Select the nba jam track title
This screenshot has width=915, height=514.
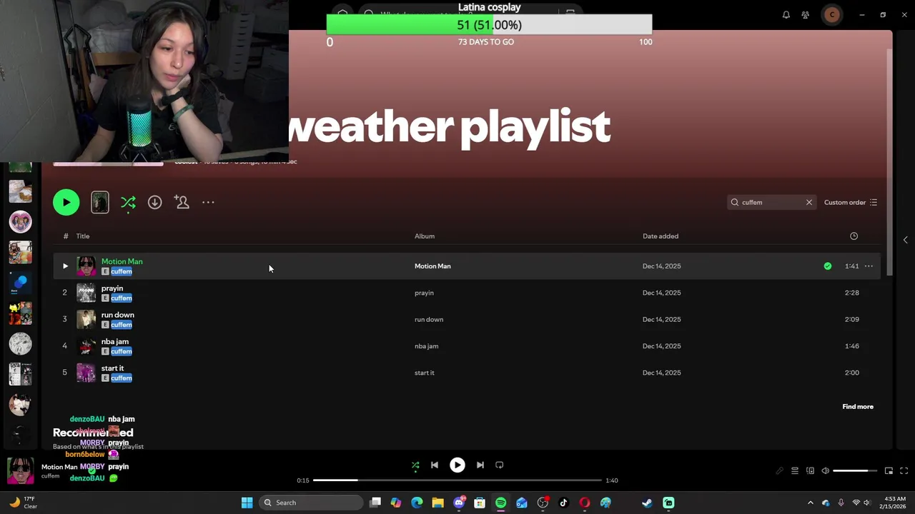115,341
